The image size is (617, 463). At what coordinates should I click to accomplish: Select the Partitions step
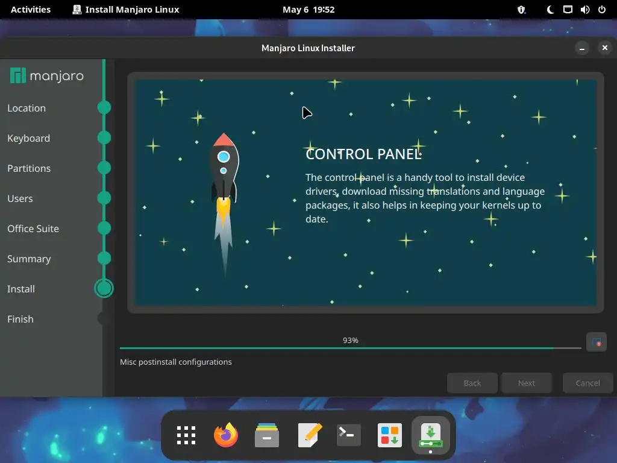pyautogui.click(x=29, y=168)
